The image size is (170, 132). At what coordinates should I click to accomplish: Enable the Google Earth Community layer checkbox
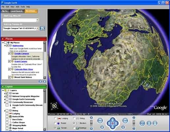(7, 99)
